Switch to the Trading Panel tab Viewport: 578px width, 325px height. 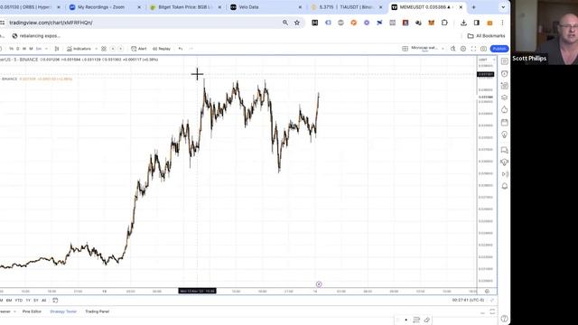[x=97, y=311]
